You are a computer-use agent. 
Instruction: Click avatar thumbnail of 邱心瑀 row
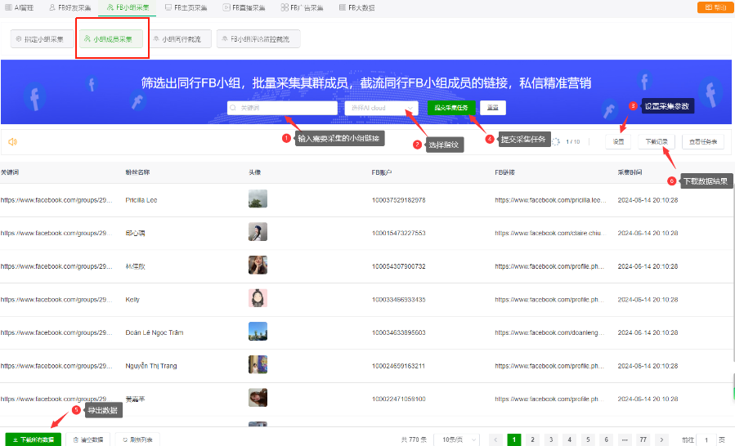258,232
